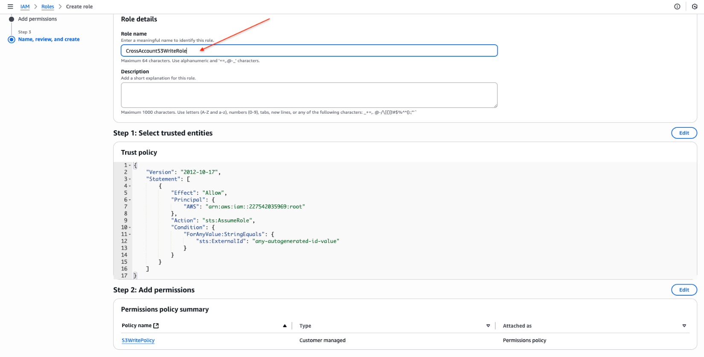Click into the Description text area

309,95
